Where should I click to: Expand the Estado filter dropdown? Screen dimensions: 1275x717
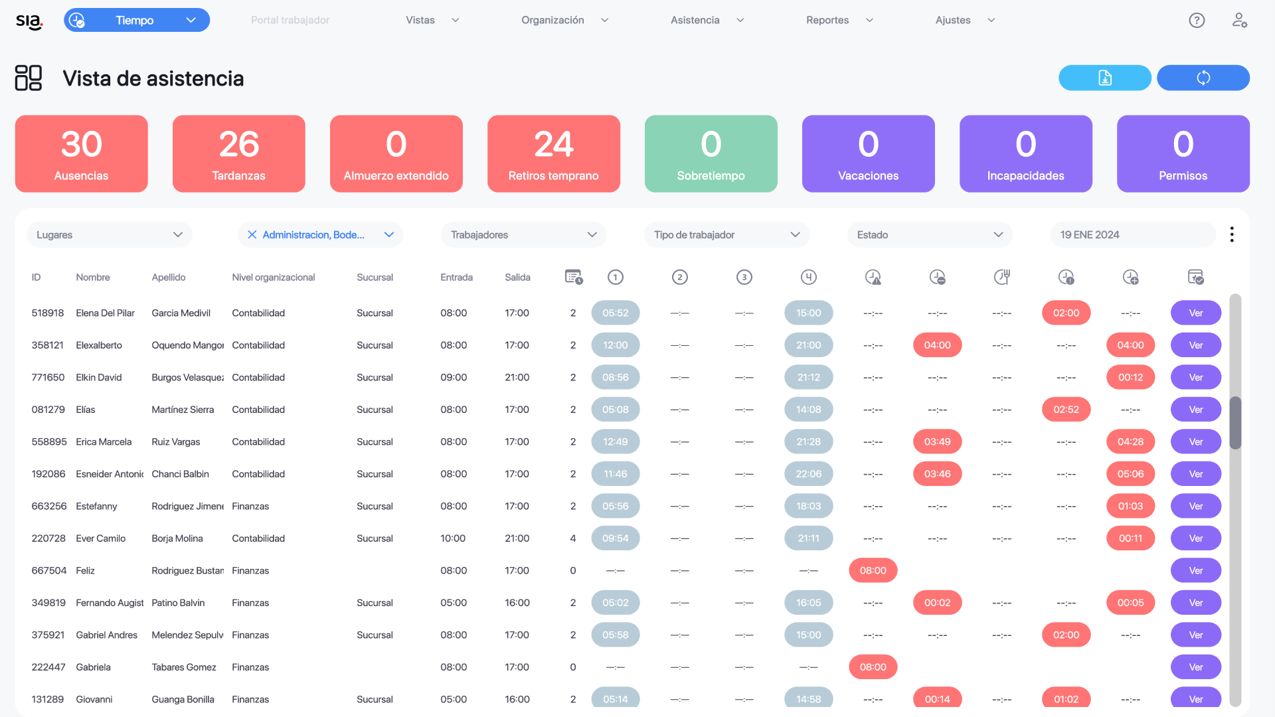pyautogui.click(x=929, y=234)
